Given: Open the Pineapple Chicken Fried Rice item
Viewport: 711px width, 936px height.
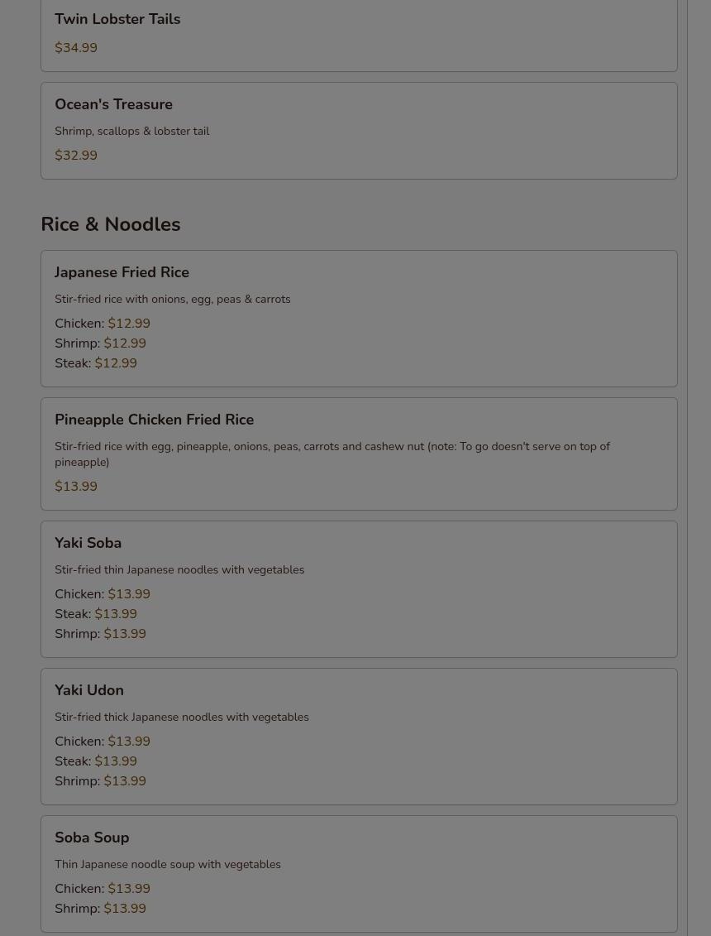Looking at the screenshot, I should (154, 420).
